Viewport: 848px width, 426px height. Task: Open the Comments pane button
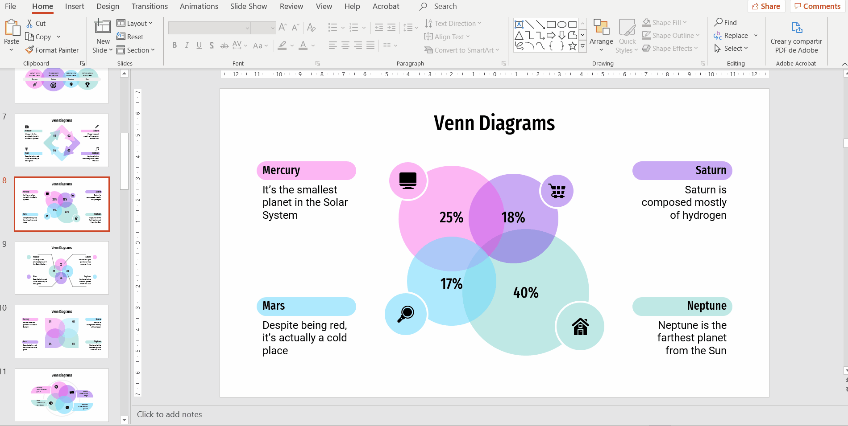[x=817, y=6]
